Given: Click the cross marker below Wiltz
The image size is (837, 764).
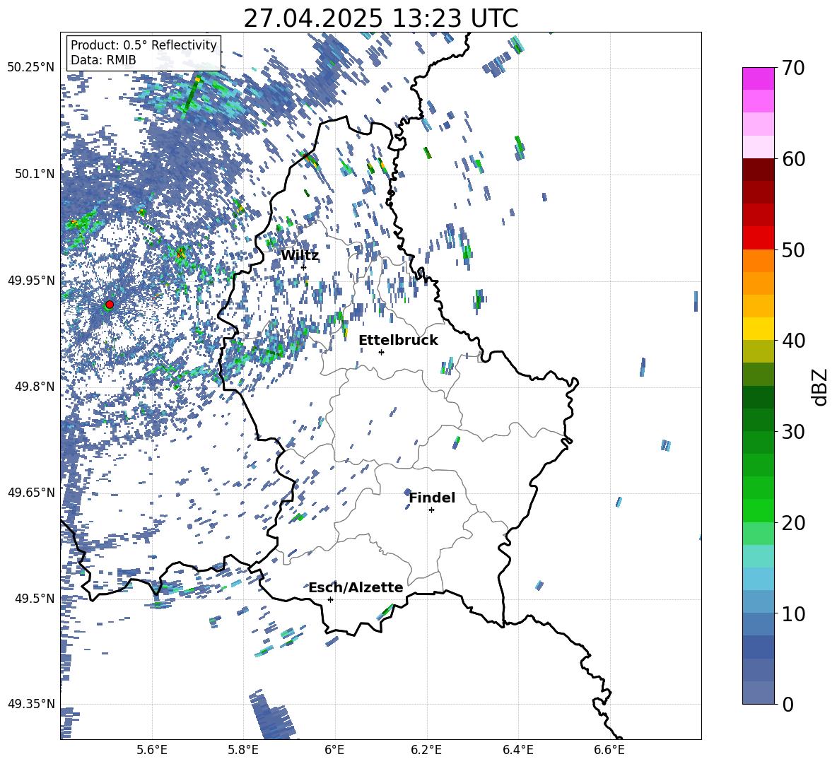Looking at the screenshot, I should pyautogui.click(x=304, y=267).
